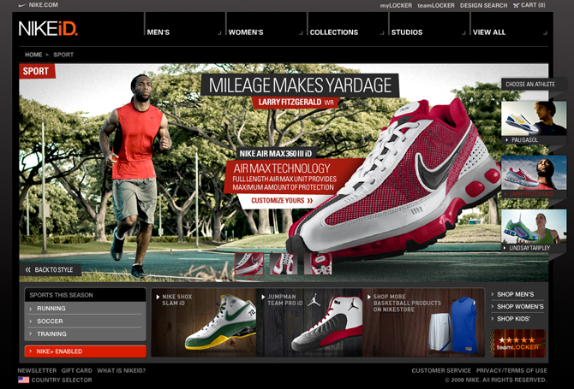This screenshot has height=389, width=574.
Task: Click PAU GASOL name label
Action: tap(524, 140)
